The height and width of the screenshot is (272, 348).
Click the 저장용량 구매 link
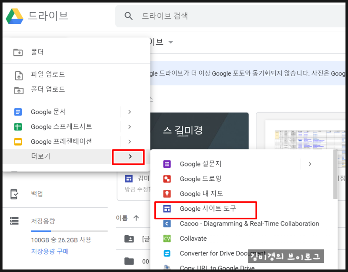pyautogui.click(x=50, y=252)
